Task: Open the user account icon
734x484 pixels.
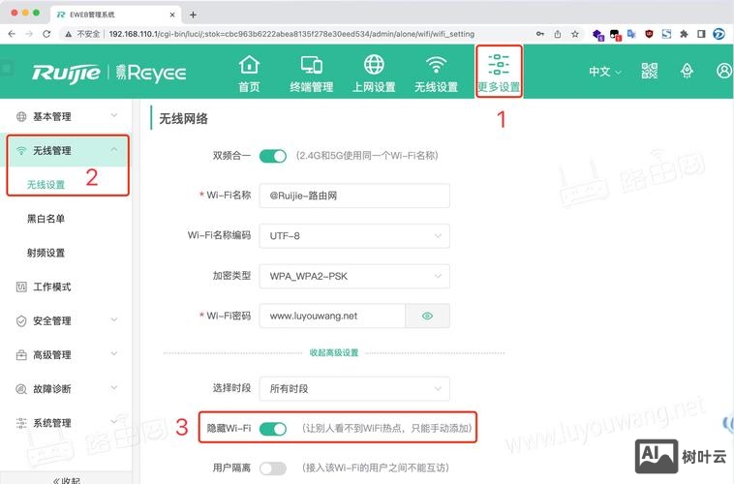Action: pyautogui.click(x=723, y=72)
